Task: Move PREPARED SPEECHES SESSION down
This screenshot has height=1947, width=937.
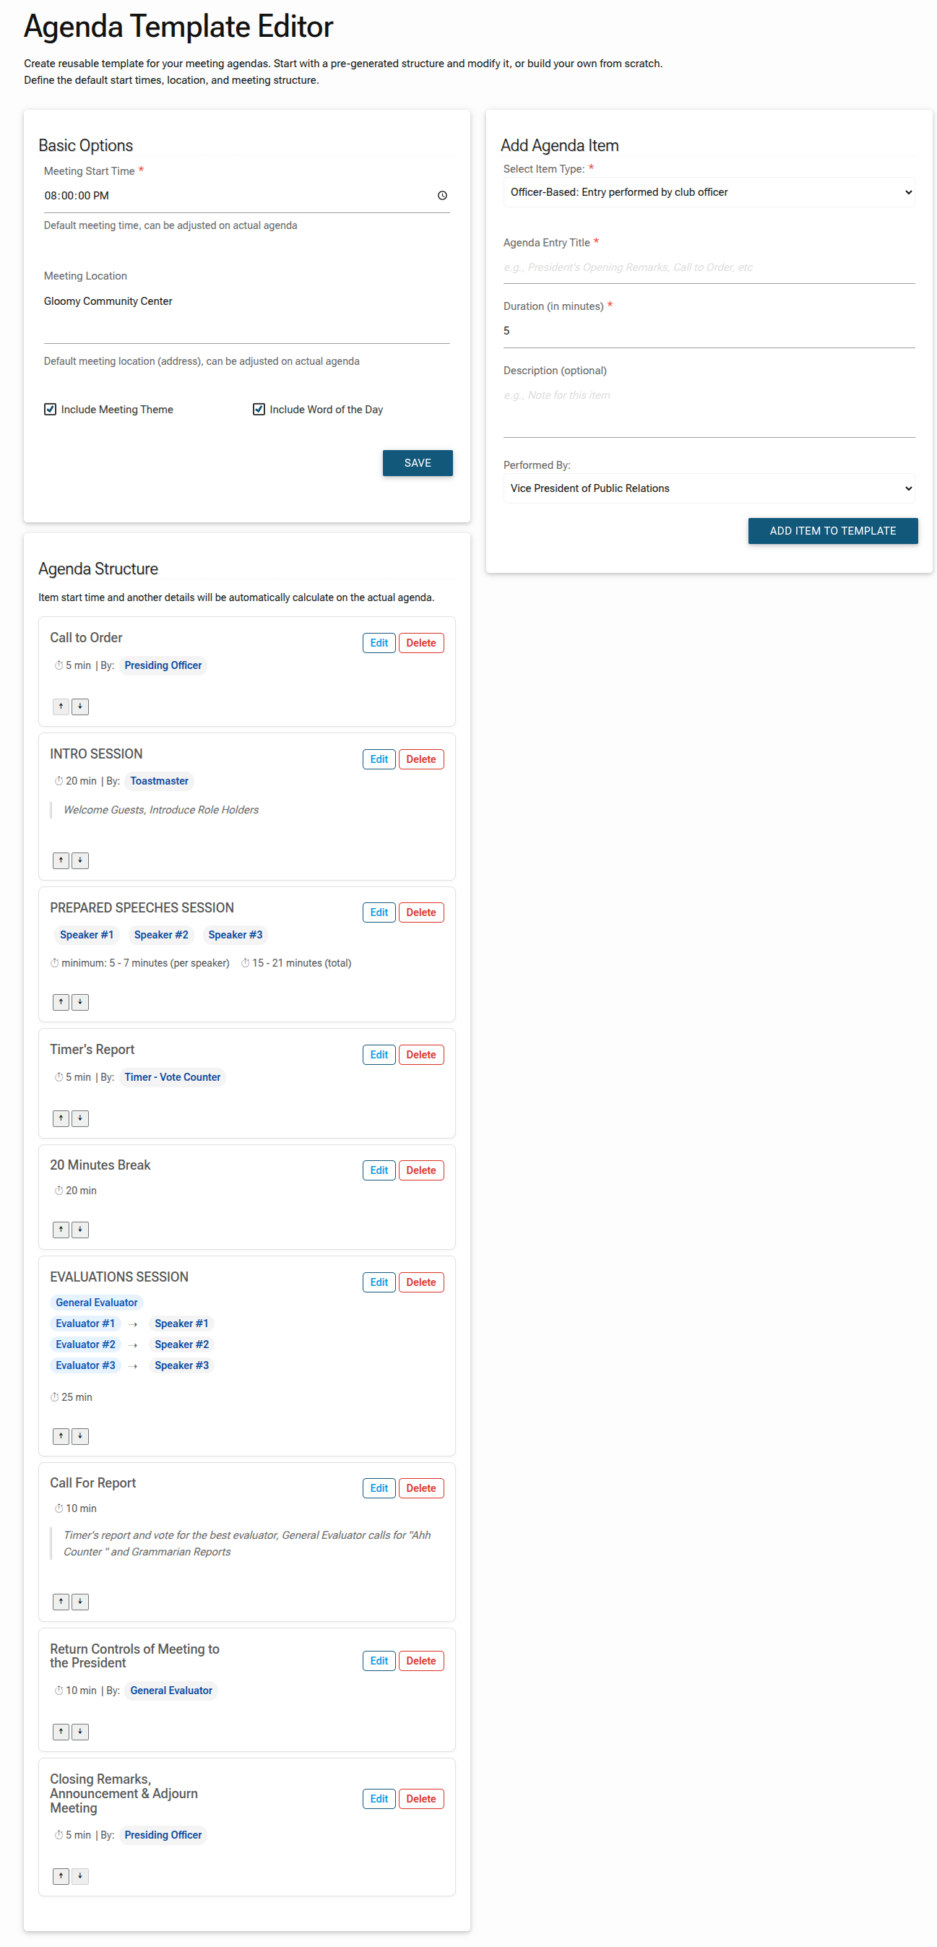Action: point(80,1002)
